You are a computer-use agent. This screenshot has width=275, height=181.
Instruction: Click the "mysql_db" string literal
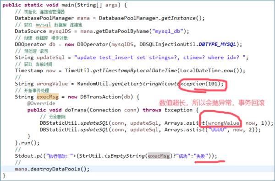(x=168, y=32)
